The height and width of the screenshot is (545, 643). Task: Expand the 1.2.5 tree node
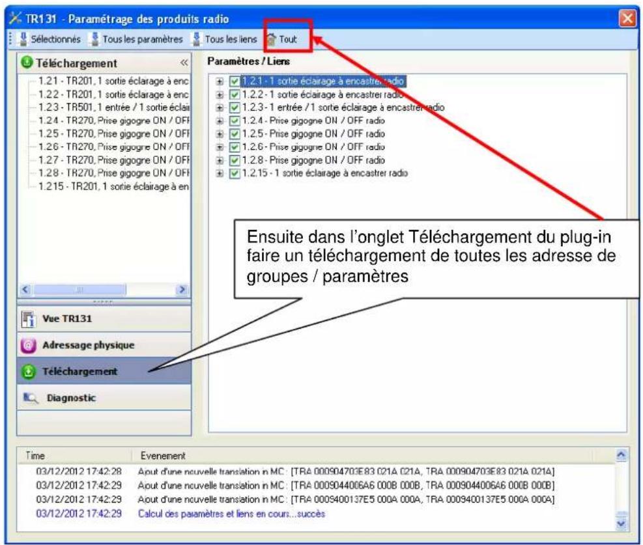click(220, 134)
